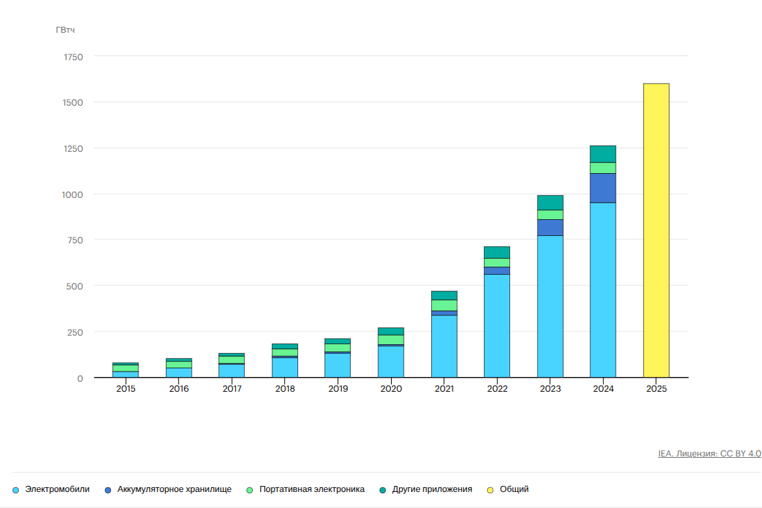Click the 1750 y-axis value label
Image resolution: width=762 pixels, height=508 pixels.
point(74,57)
